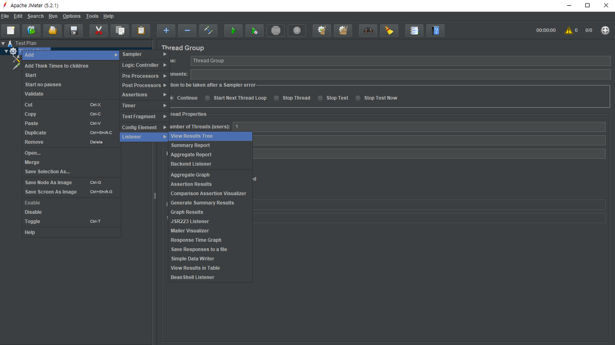Viewport: 615px width, 345px height.
Task: Click Start no pauses toolbar icon
Action: (x=255, y=31)
